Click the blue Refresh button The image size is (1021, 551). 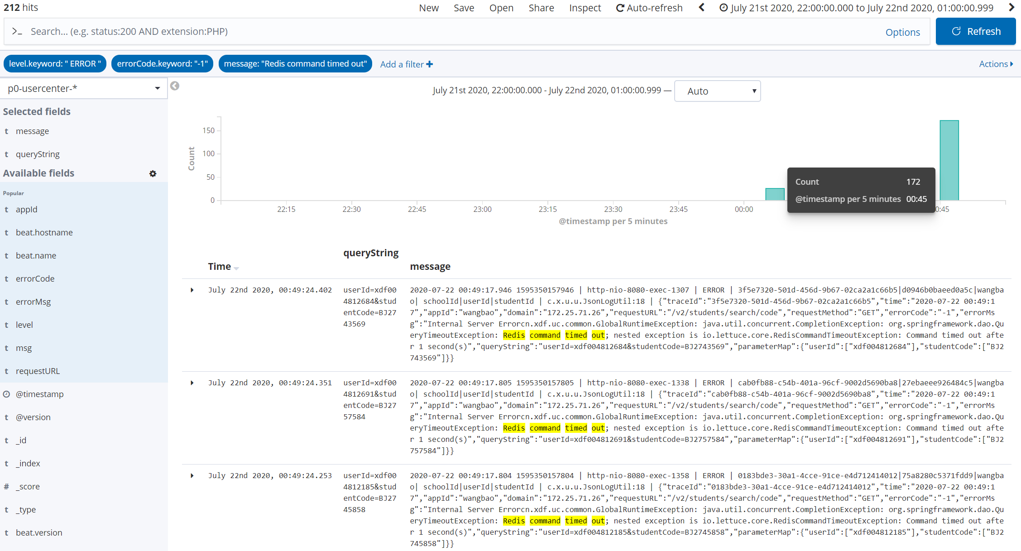(x=975, y=31)
